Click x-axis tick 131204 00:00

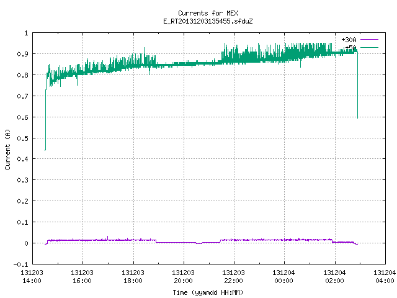point(283,276)
